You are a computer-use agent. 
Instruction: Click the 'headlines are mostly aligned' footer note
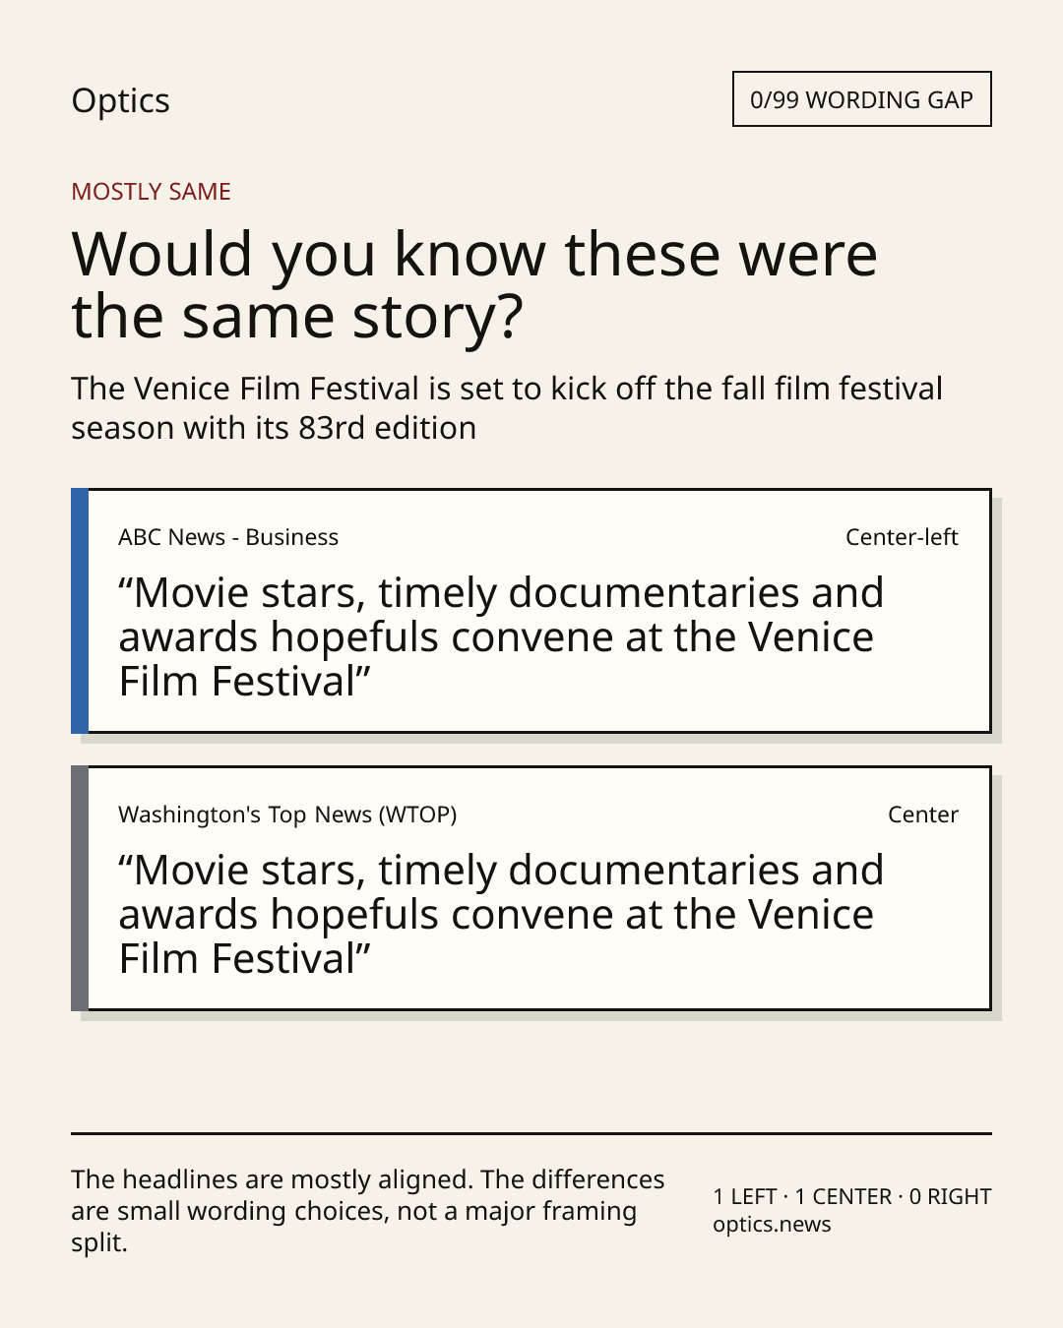pyautogui.click(x=368, y=1211)
